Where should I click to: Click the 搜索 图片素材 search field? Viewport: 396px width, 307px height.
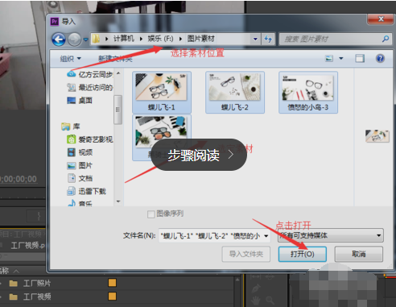coord(332,39)
